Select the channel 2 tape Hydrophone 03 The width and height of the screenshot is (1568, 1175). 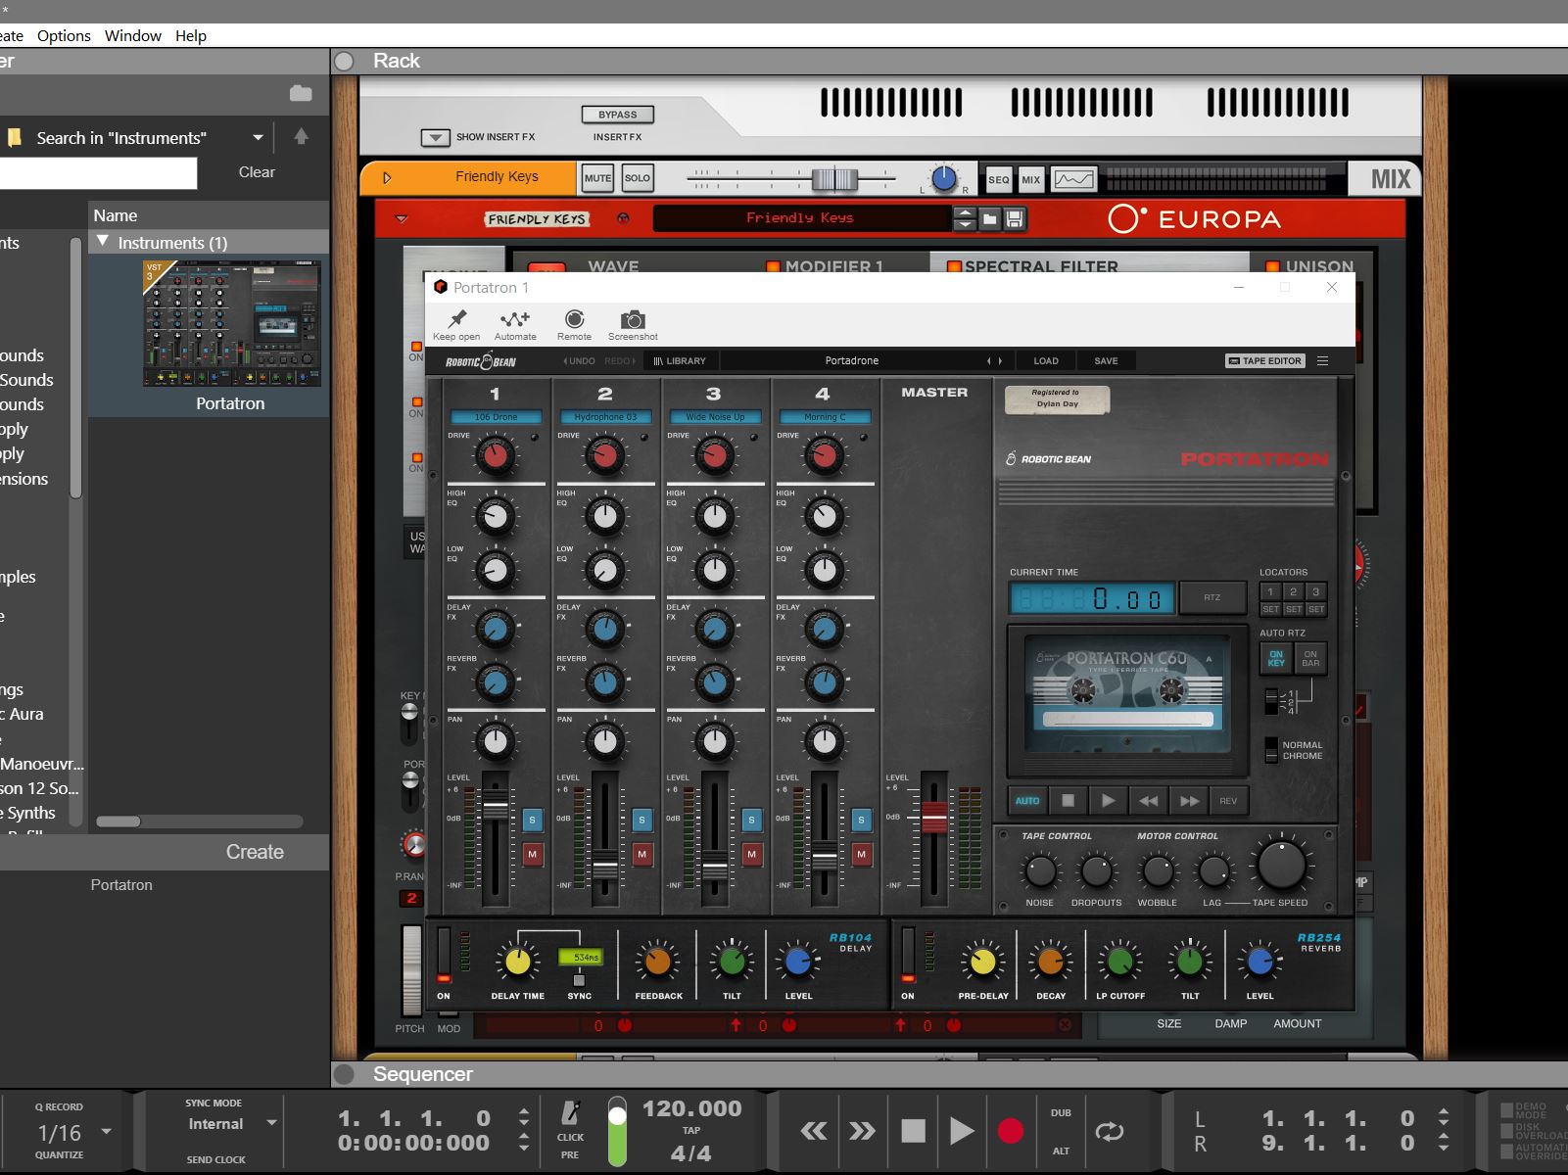[x=605, y=417]
